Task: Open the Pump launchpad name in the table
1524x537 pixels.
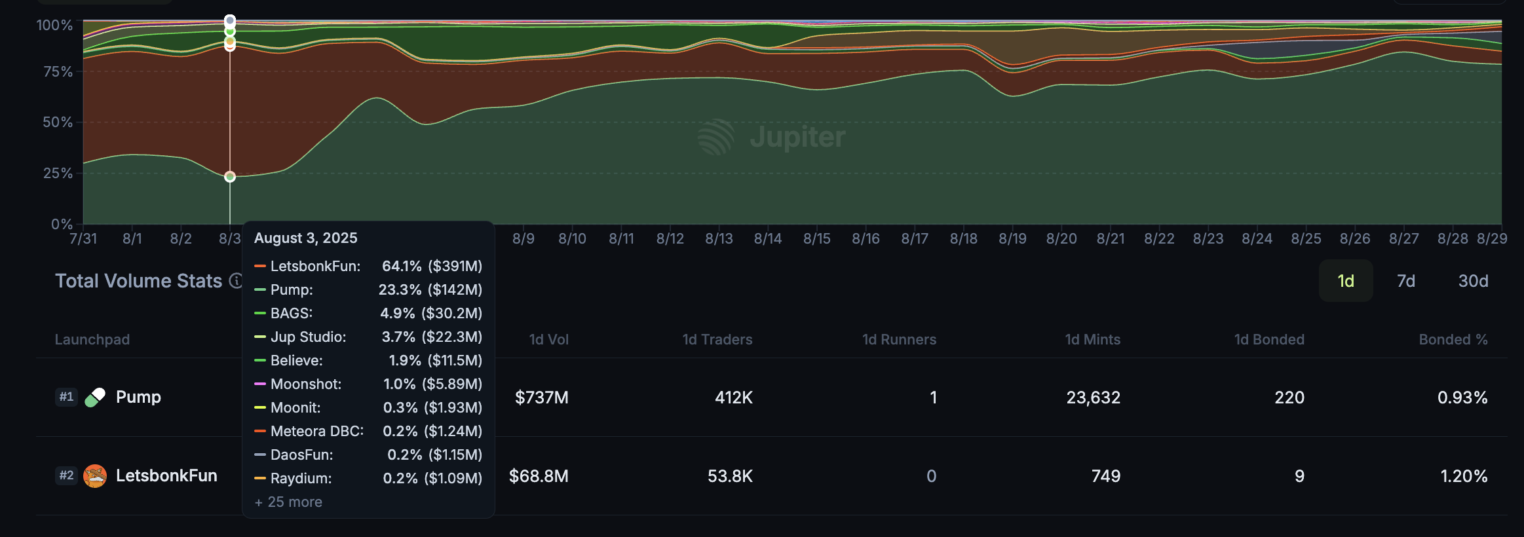Action: pyautogui.click(x=138, y=397)
